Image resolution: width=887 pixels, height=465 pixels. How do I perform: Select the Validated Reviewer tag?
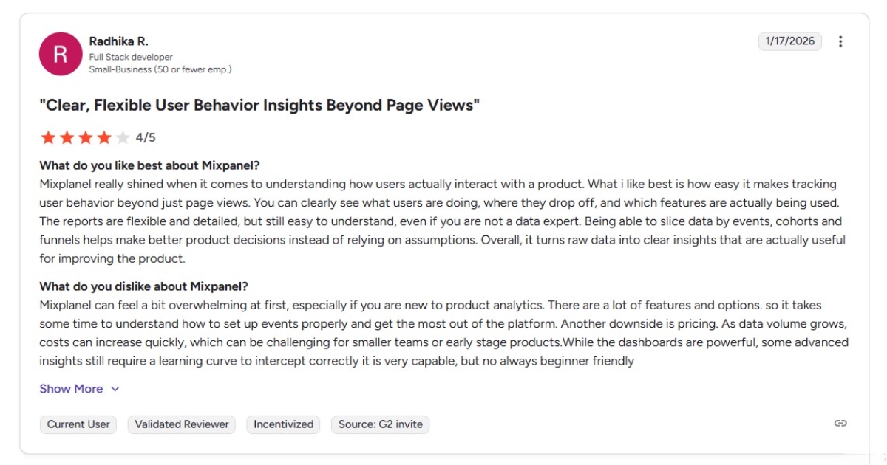tap(182, 424)
